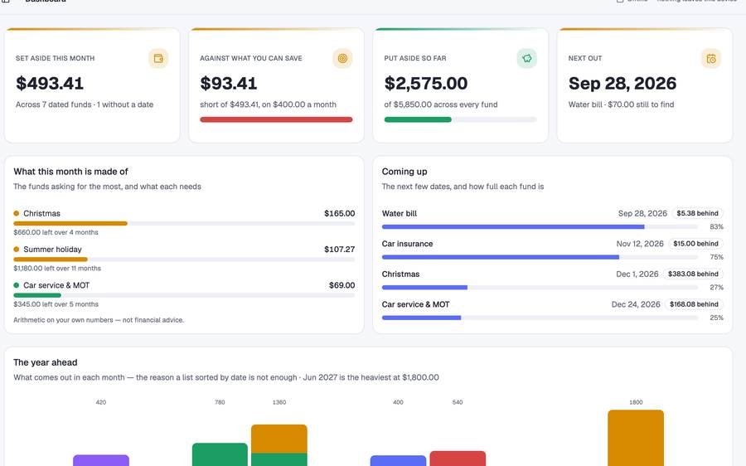Select the Water bill row title in Coming up
Image resolution: width=746 pixels, height=466 pixels.
tap(400, 213)
